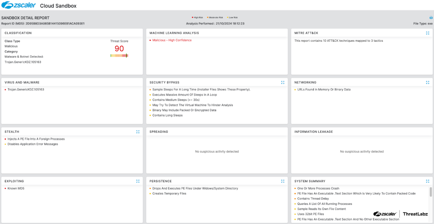
Task: Select Creates Temporary Files entry
Action: pyautogui.click(x=169, y=193)
